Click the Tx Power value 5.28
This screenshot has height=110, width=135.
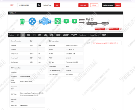click(x=31, y=46)
